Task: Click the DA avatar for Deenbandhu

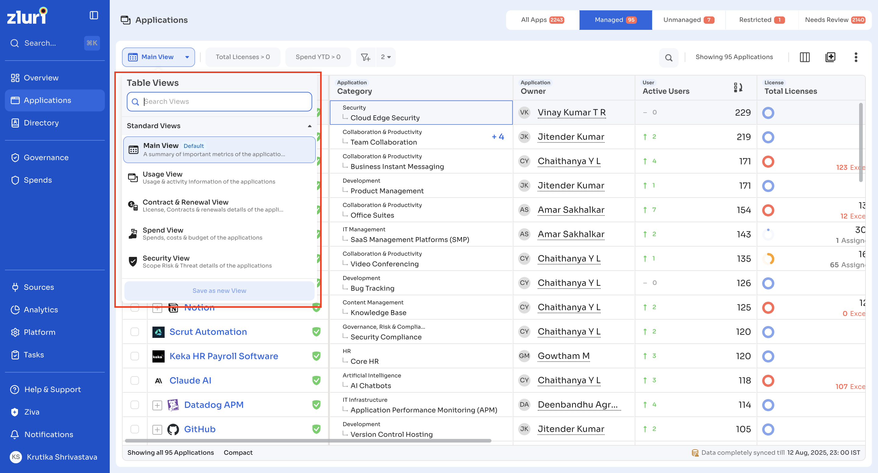Action: coord(524,405)
